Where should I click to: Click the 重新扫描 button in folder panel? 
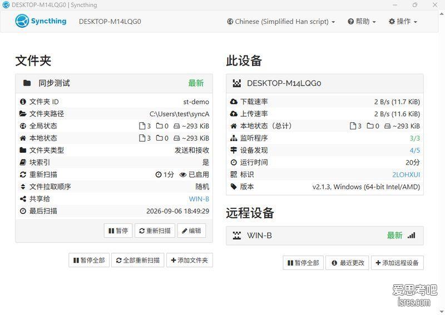[155, 231]
